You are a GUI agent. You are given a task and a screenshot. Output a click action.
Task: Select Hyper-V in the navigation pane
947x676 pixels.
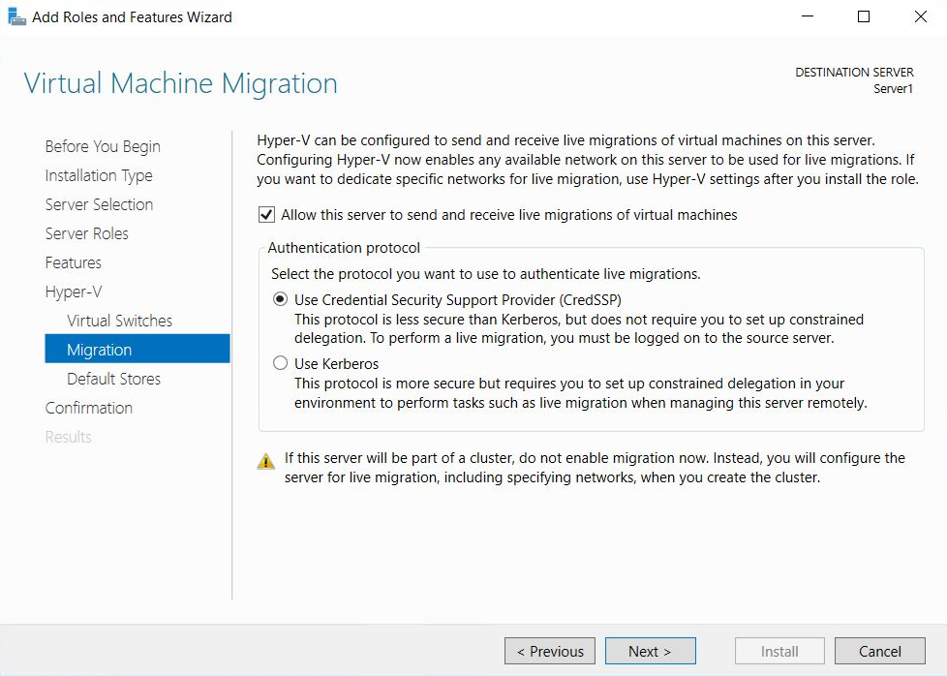coord(76,292)
